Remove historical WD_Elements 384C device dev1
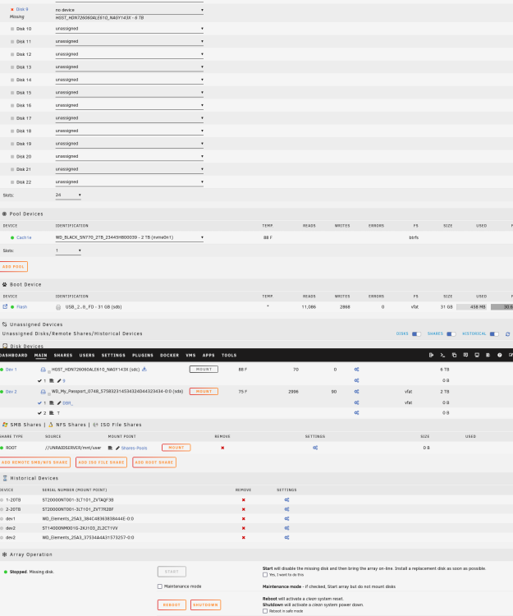Image resolution: width=513 pixels, height=616 pixels. [x=243, y=519]
